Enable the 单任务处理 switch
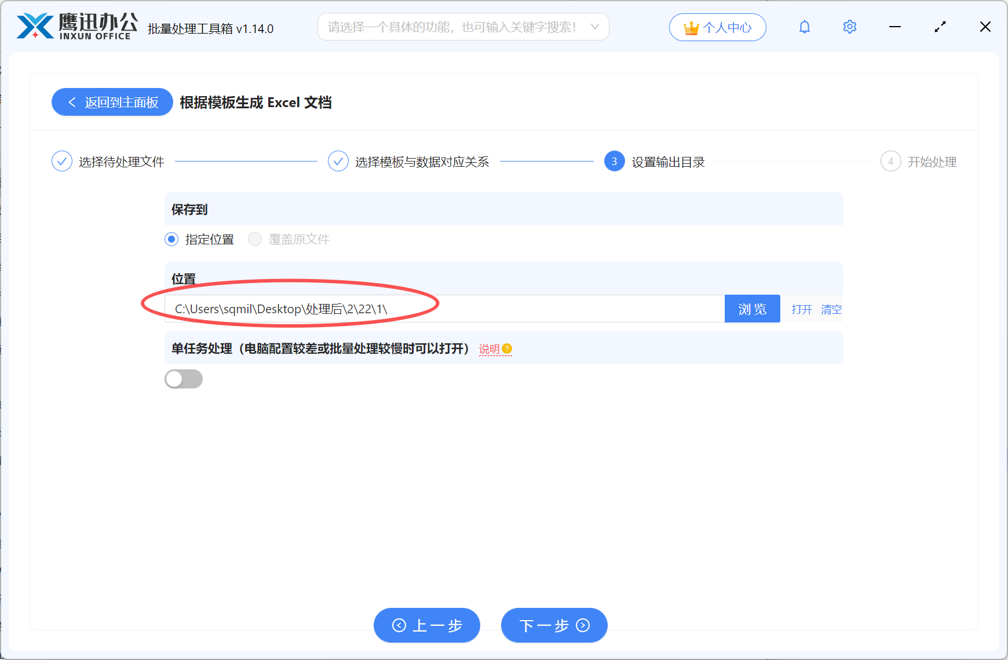Viewport: 1008px width, 660px height. click(184, 379)
